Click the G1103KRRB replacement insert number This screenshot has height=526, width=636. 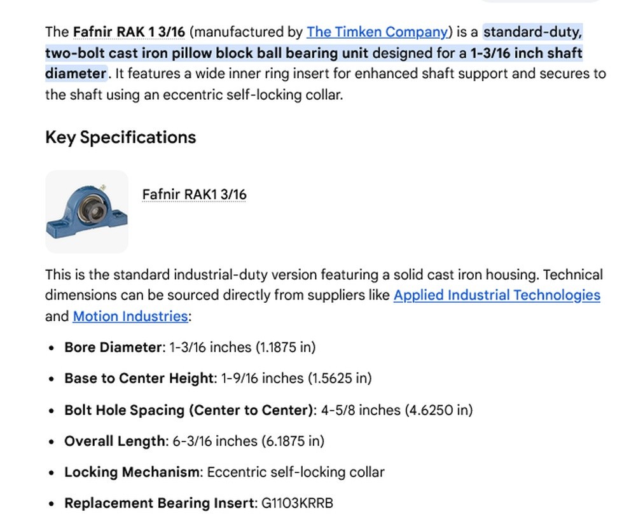297,503
